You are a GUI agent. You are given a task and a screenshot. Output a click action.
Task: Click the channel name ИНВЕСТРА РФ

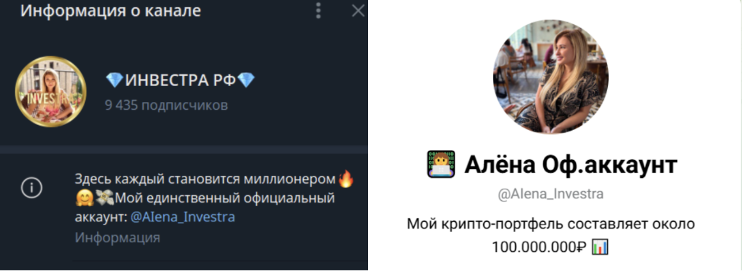tap(180, 81)
